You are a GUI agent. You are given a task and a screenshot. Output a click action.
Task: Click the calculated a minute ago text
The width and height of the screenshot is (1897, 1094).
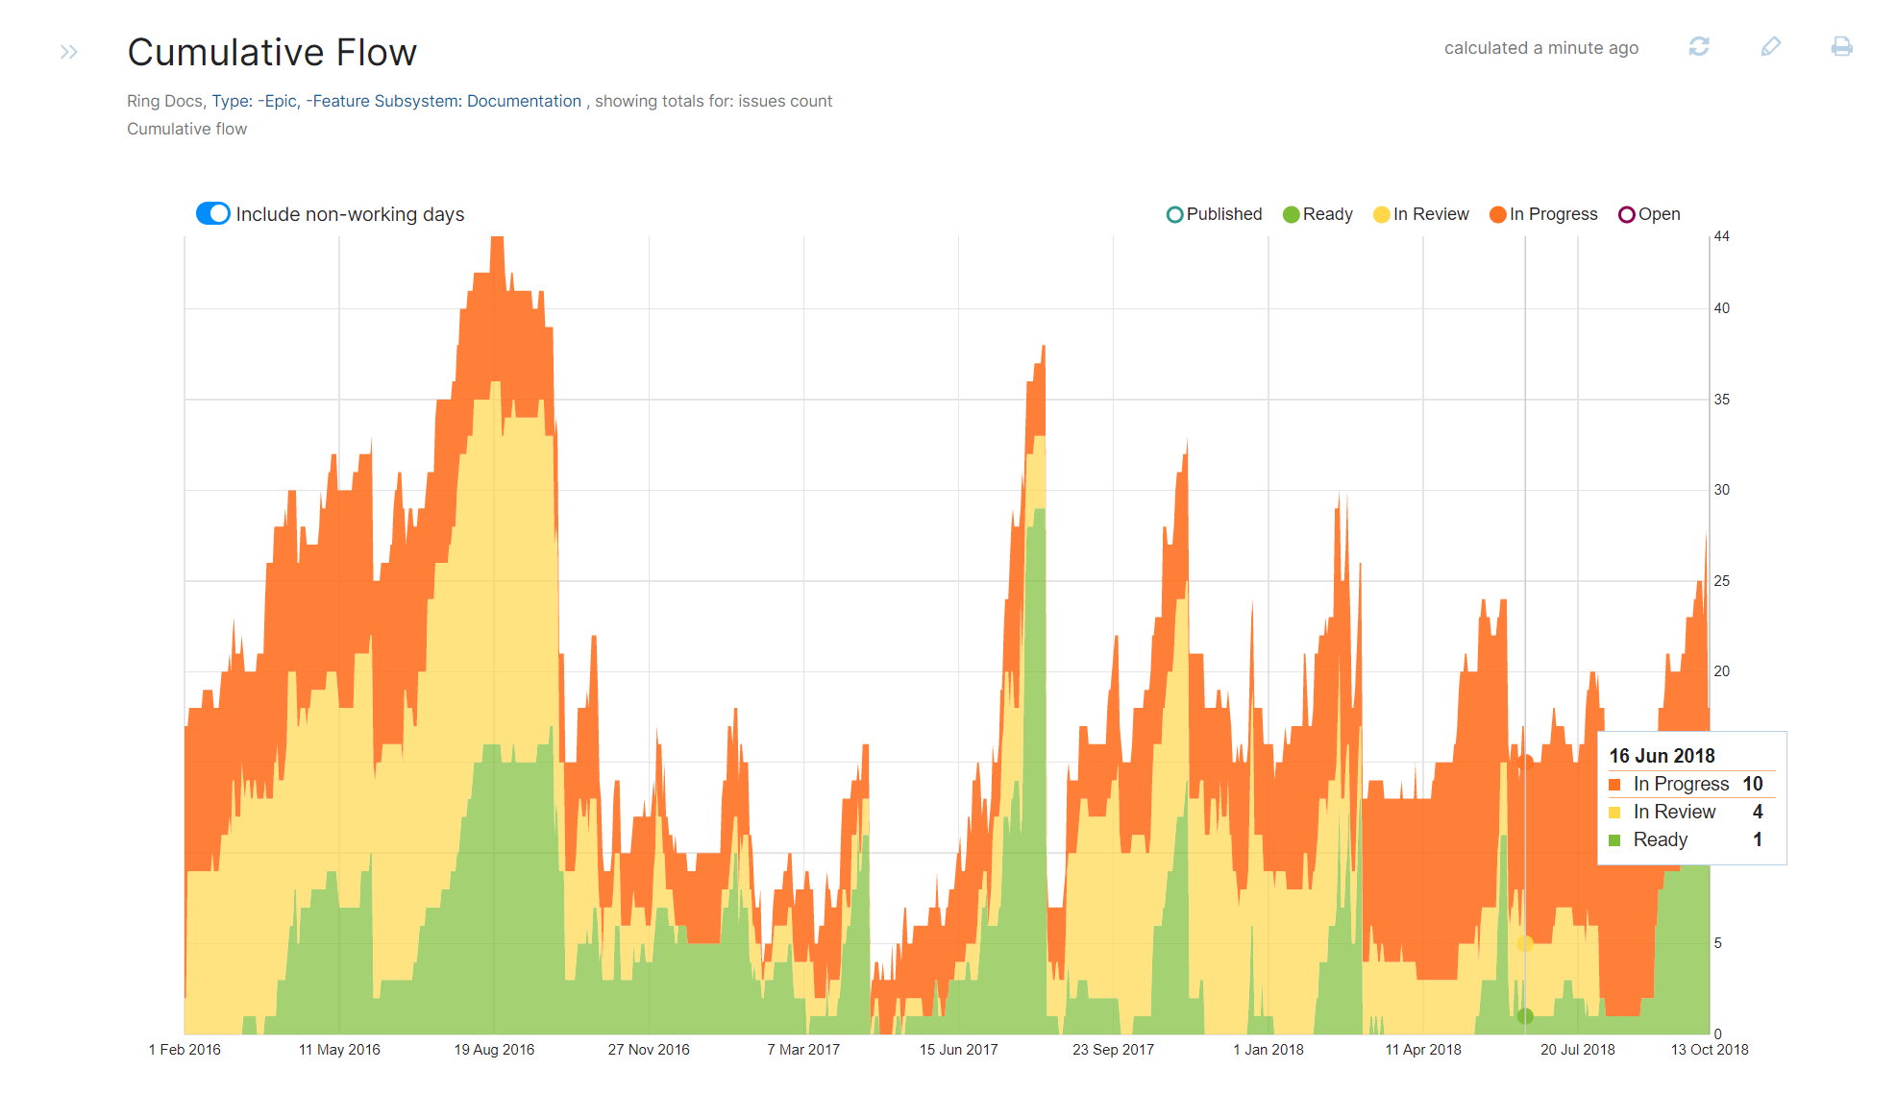tap(1540, 48)
